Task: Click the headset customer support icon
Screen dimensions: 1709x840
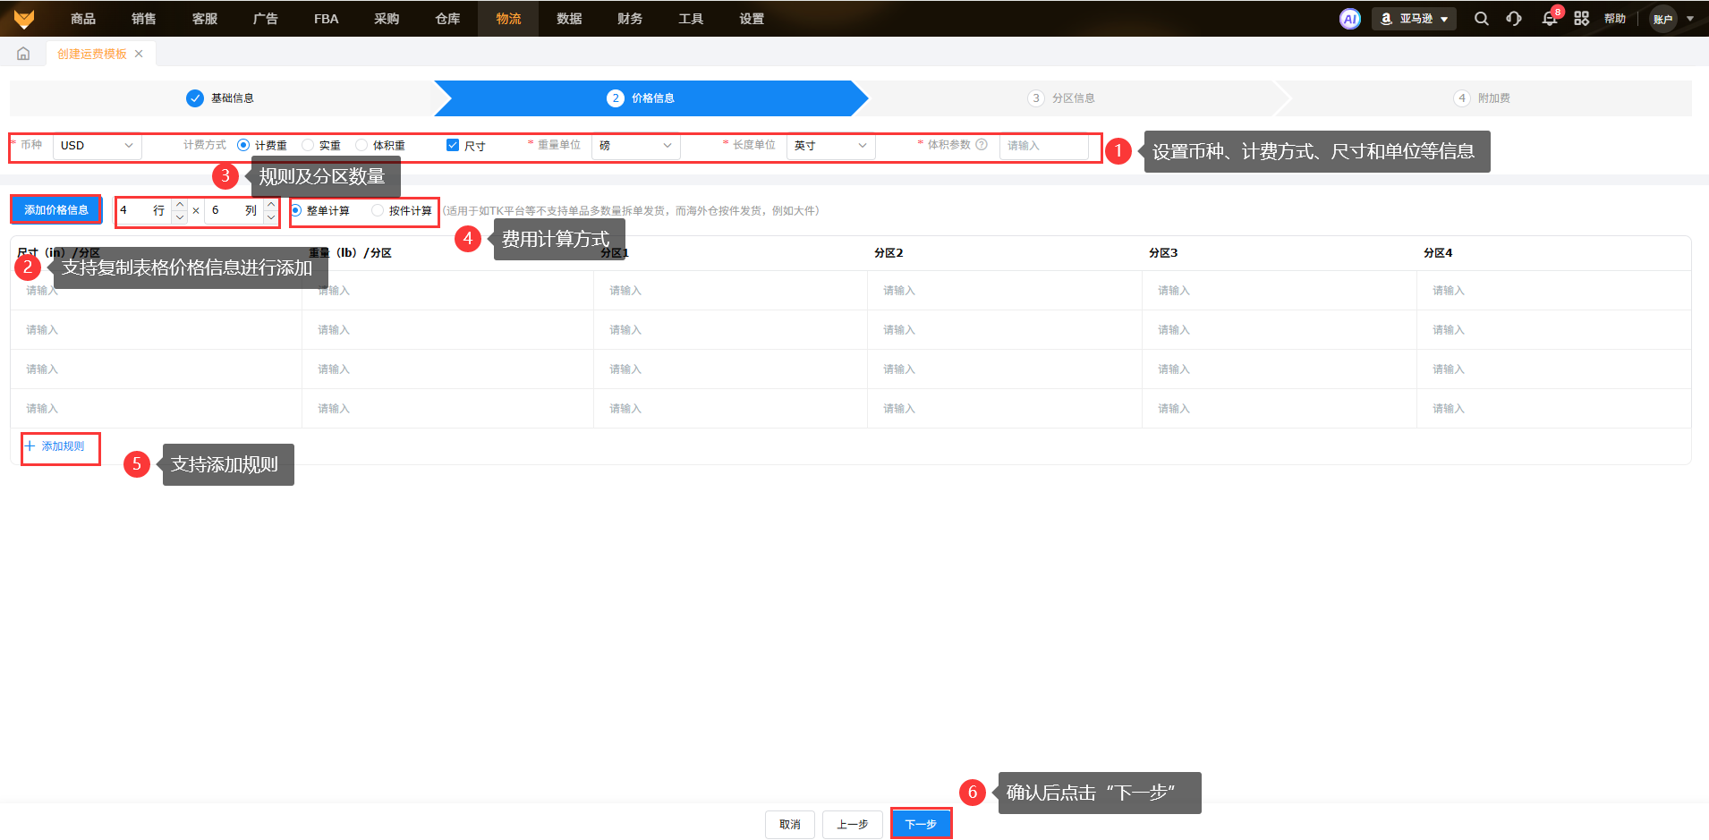Action: (1514, 19)
